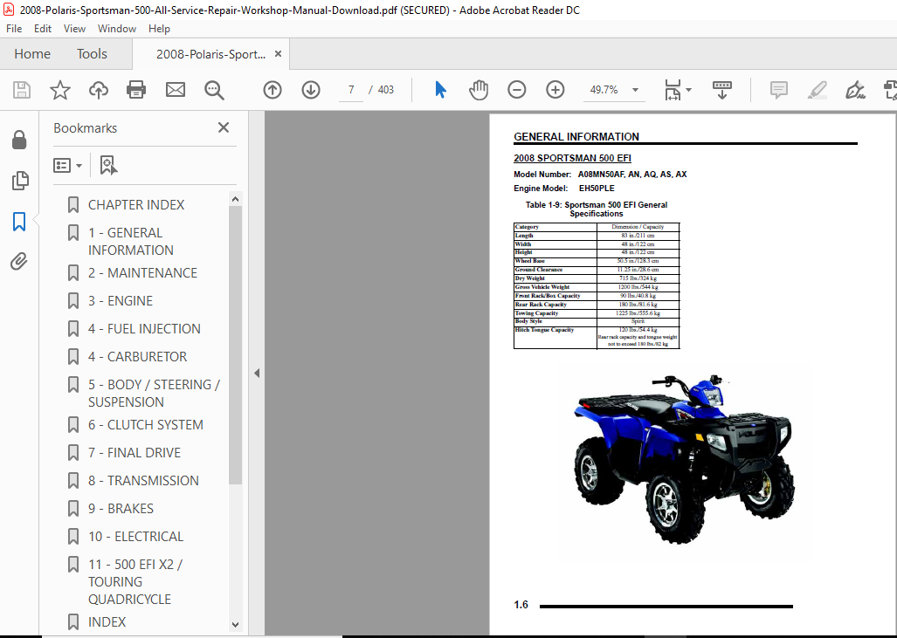Open page thumbnails panel
Viewport: 897px width, 638px height.
19,181
